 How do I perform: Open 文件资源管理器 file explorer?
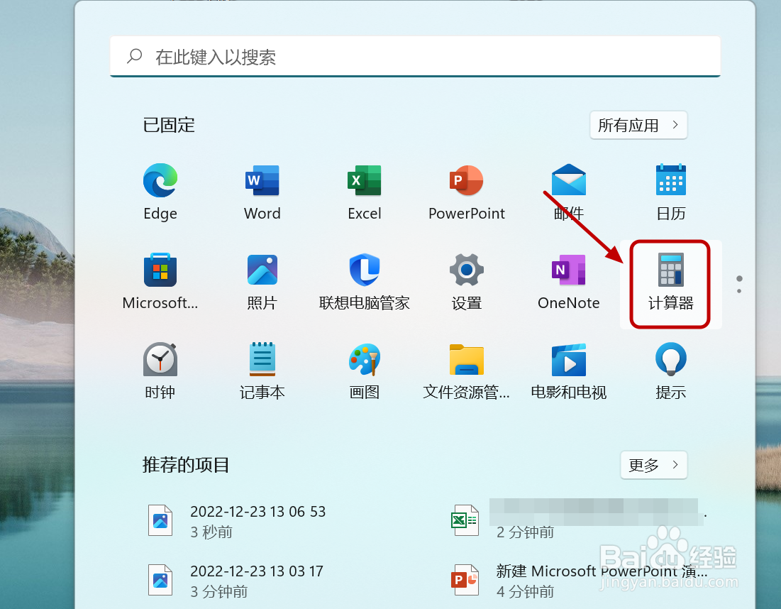tap(466, 371)
